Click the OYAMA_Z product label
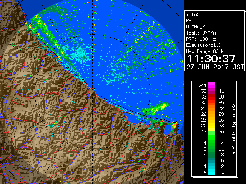The width and height of the screenshot is (246, 184). point(196,27)
